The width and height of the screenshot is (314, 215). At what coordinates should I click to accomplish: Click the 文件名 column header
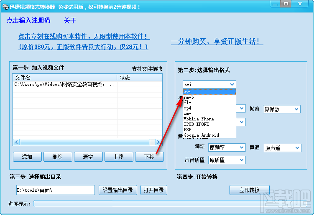(65, 77)
